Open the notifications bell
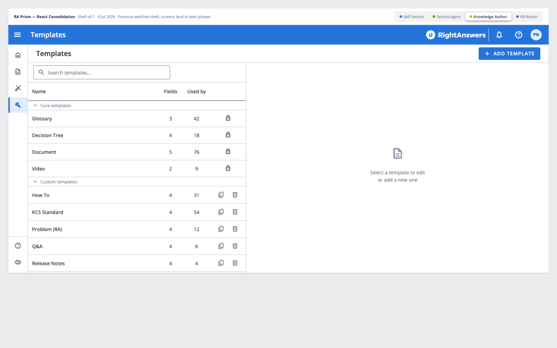557x348 pixels. pyautogui.click(x=499, y=35)
